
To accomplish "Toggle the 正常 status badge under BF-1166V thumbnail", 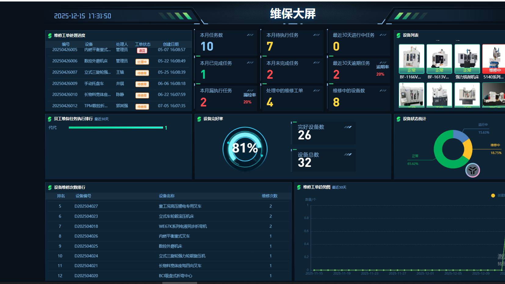I will (x=411, y=70).
